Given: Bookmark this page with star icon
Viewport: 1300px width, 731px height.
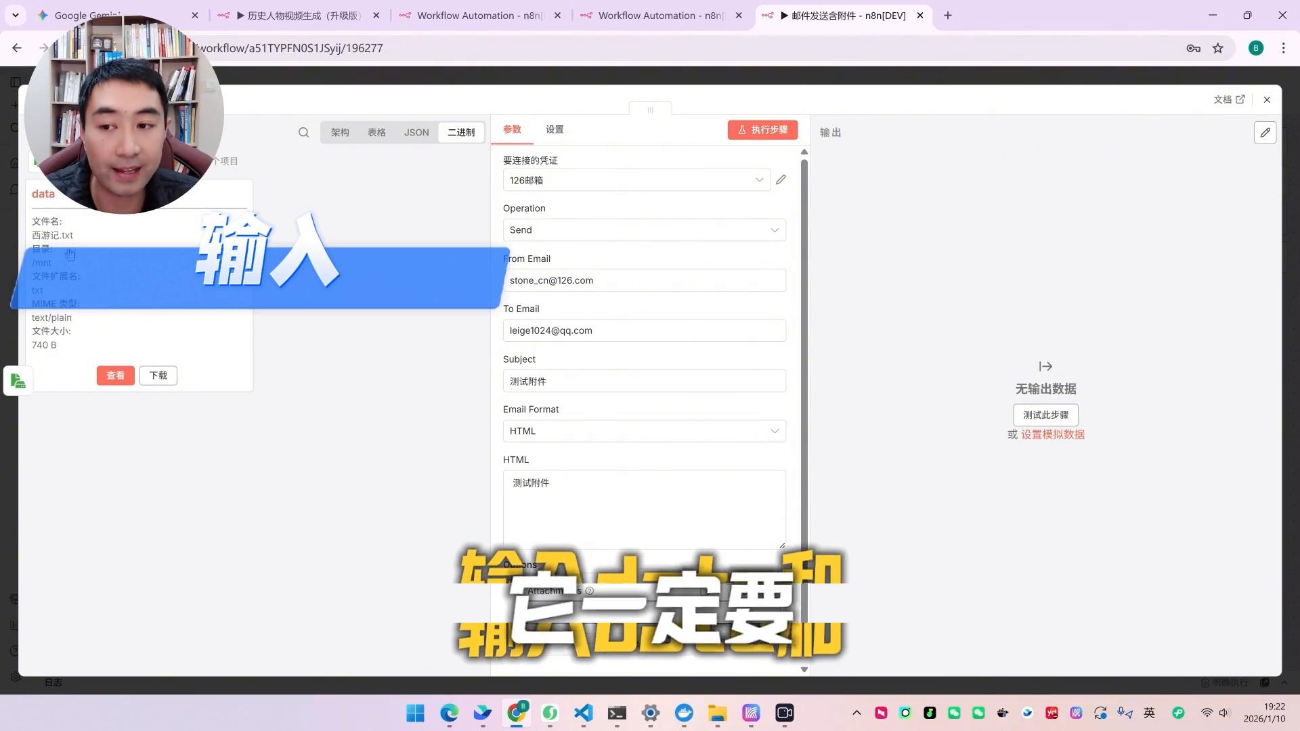Looking at the screenshot, I should (1218, 48).
